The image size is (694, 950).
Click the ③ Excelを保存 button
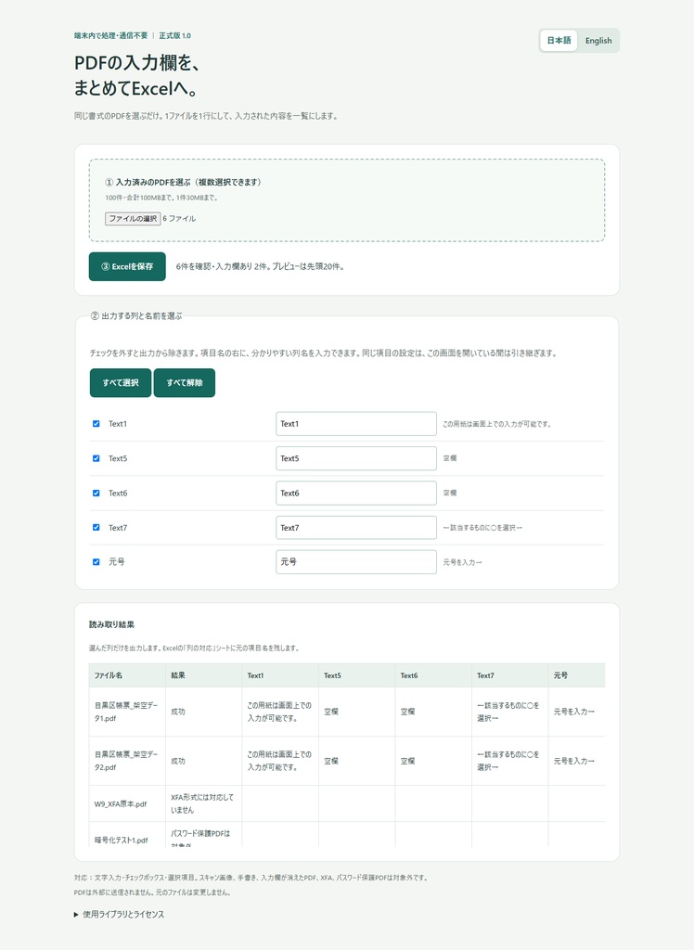tap(127, 266)
